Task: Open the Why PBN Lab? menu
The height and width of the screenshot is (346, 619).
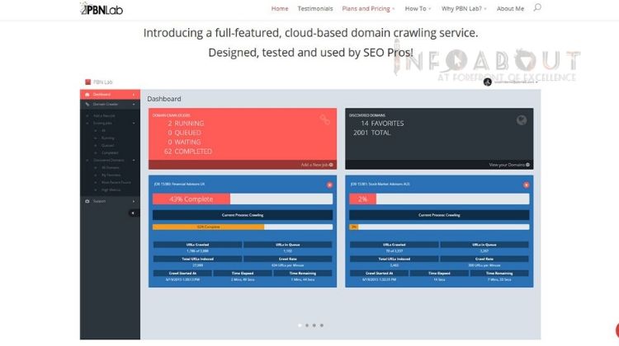Action: (x=461, y=9)
